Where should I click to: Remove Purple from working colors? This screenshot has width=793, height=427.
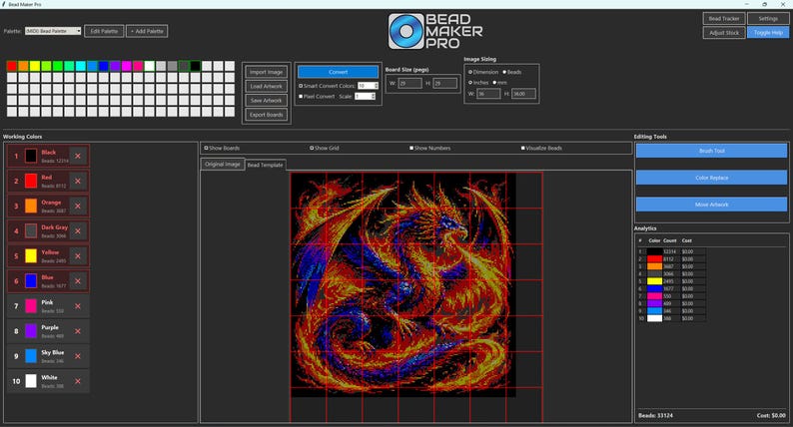(78, 331)
